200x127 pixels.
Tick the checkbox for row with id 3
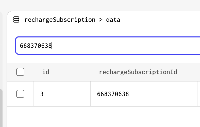20,94
